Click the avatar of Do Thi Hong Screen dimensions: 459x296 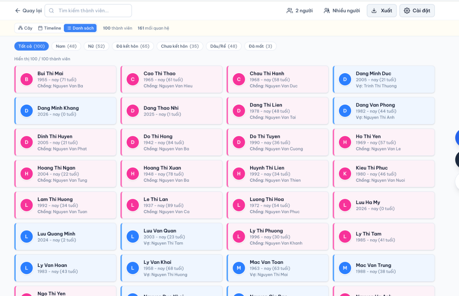(x=133, y=142)
